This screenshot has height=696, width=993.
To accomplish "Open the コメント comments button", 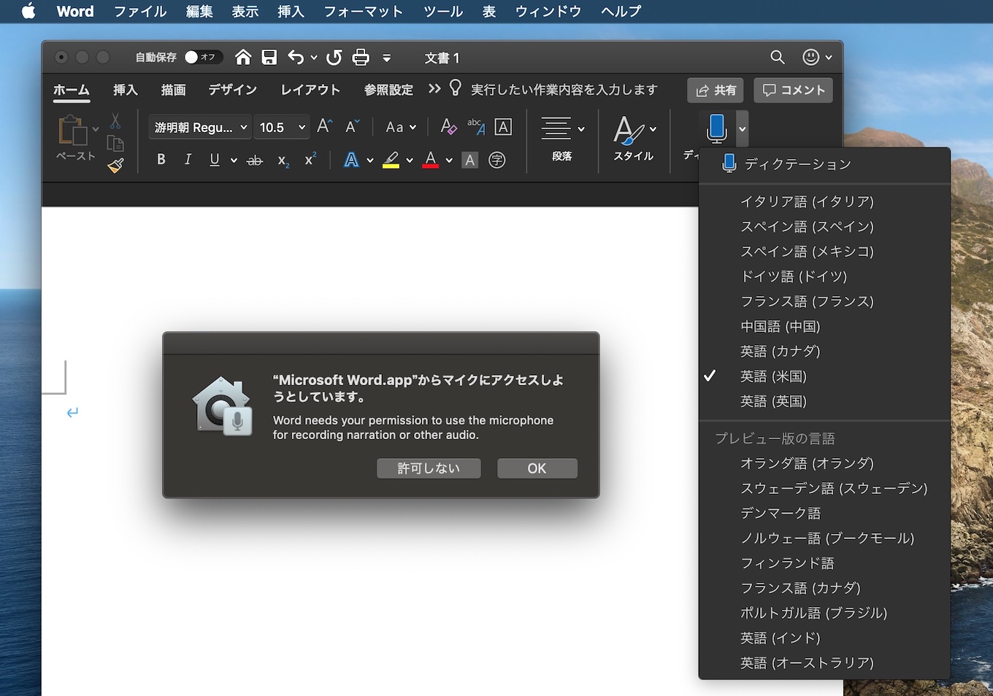I will [x=794, y=90].
